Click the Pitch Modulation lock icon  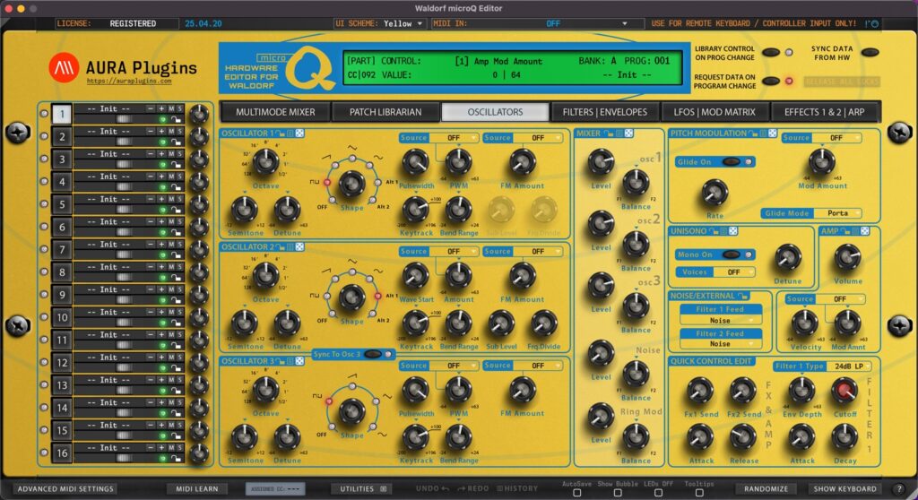[x=753, y=134]
